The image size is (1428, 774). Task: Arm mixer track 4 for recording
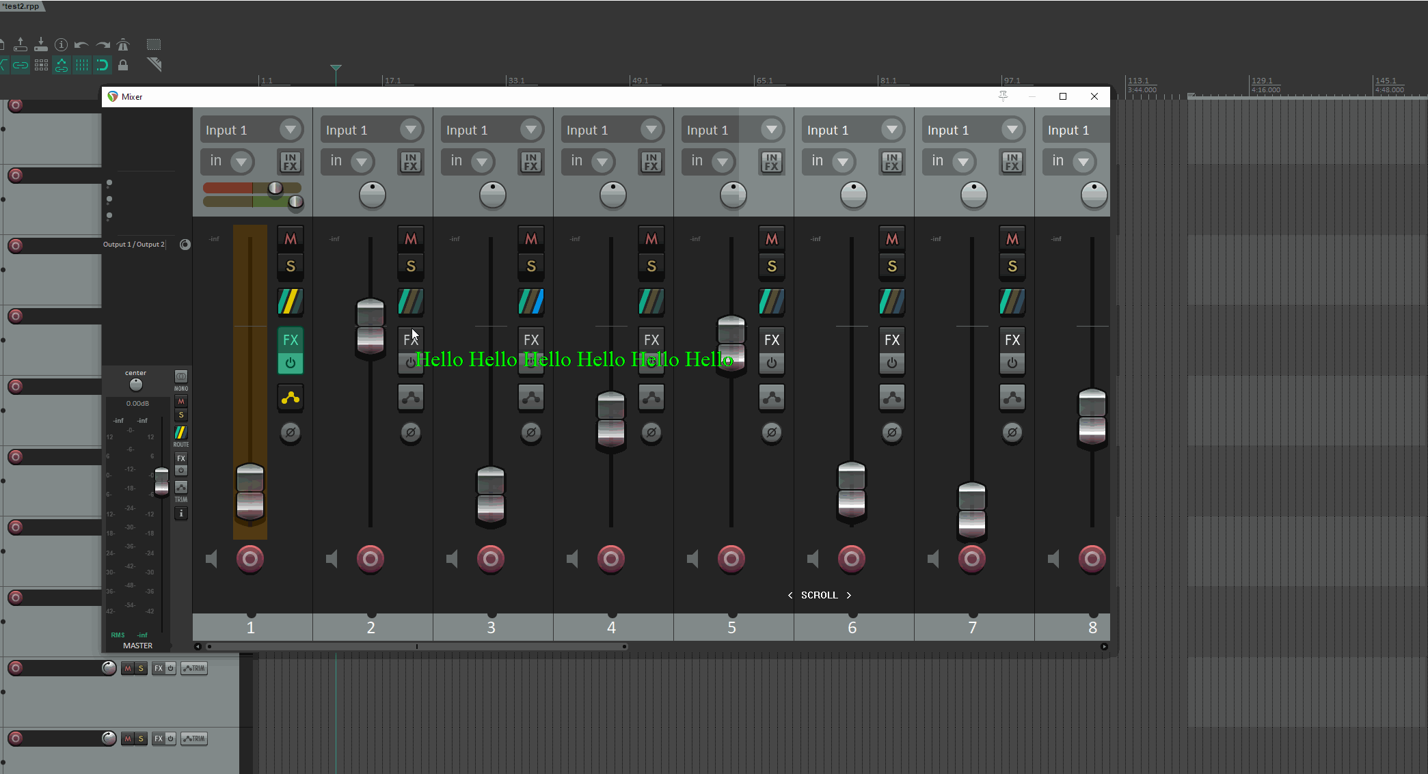click(611, 559)
